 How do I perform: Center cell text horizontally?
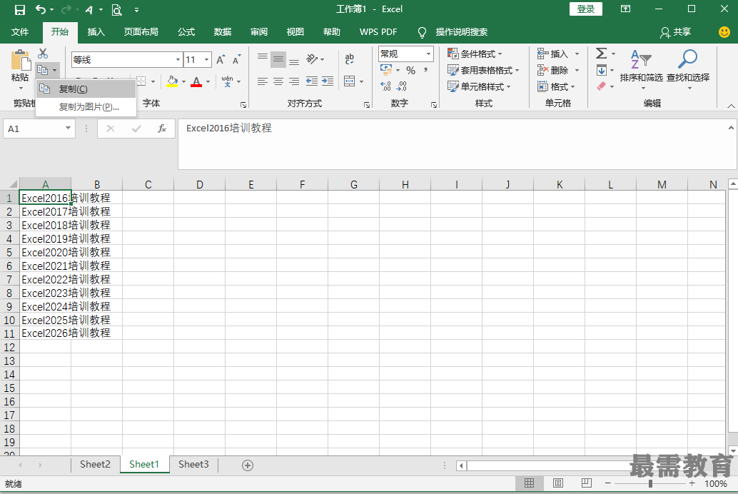click(278, 81)
